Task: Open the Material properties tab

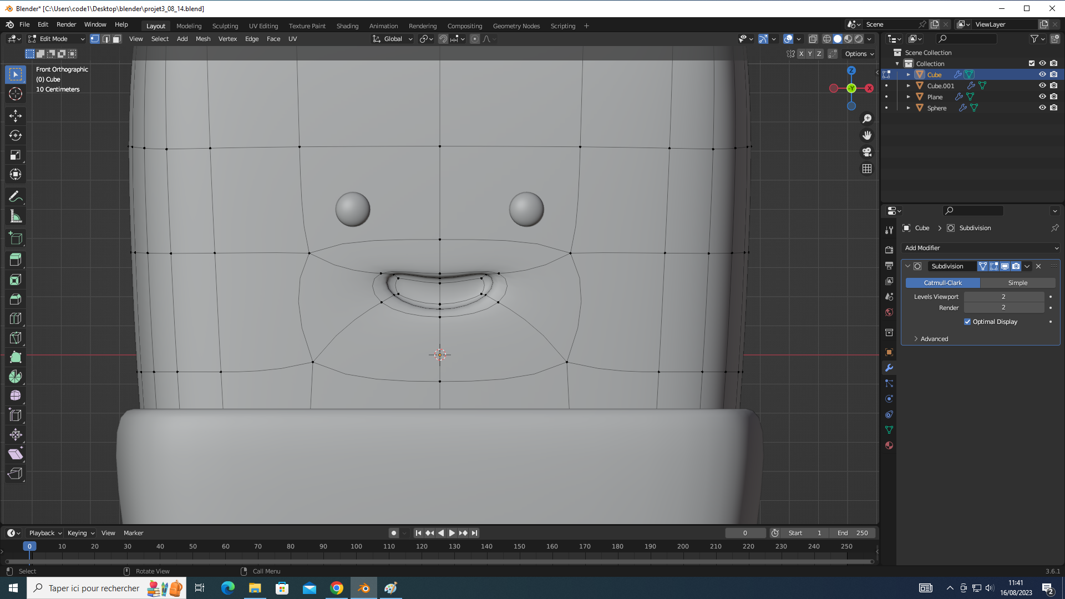Action: pos(889,445)
